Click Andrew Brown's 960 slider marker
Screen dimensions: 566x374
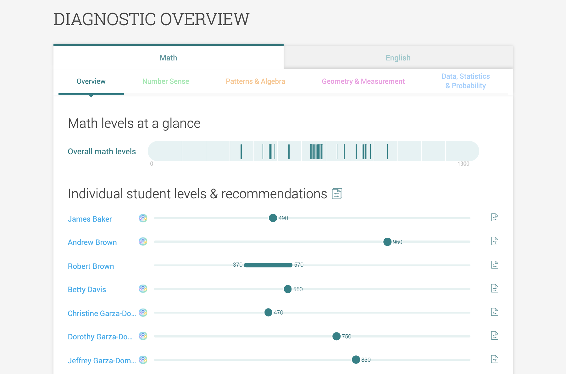(387, 242)
